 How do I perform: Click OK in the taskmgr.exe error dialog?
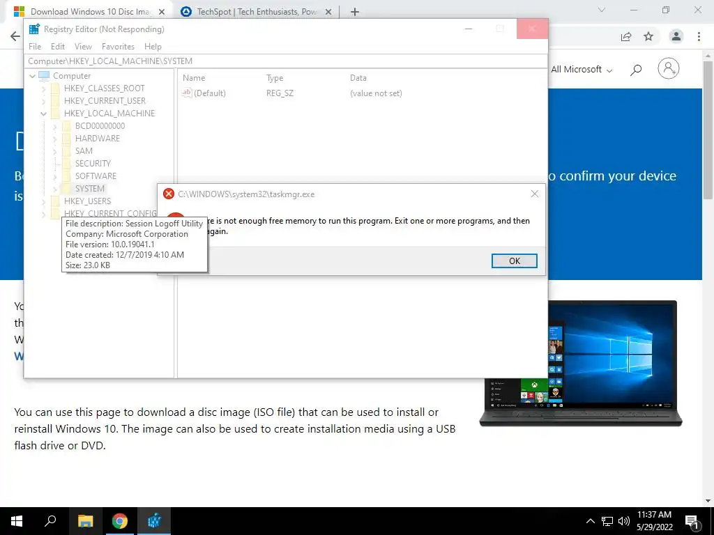coord(514,261)
